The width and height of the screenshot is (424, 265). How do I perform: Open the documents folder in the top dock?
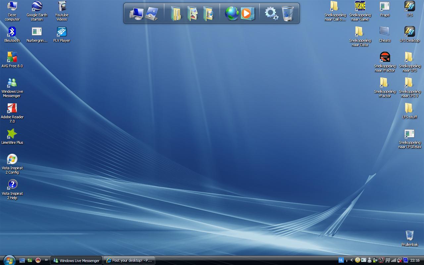176,14
